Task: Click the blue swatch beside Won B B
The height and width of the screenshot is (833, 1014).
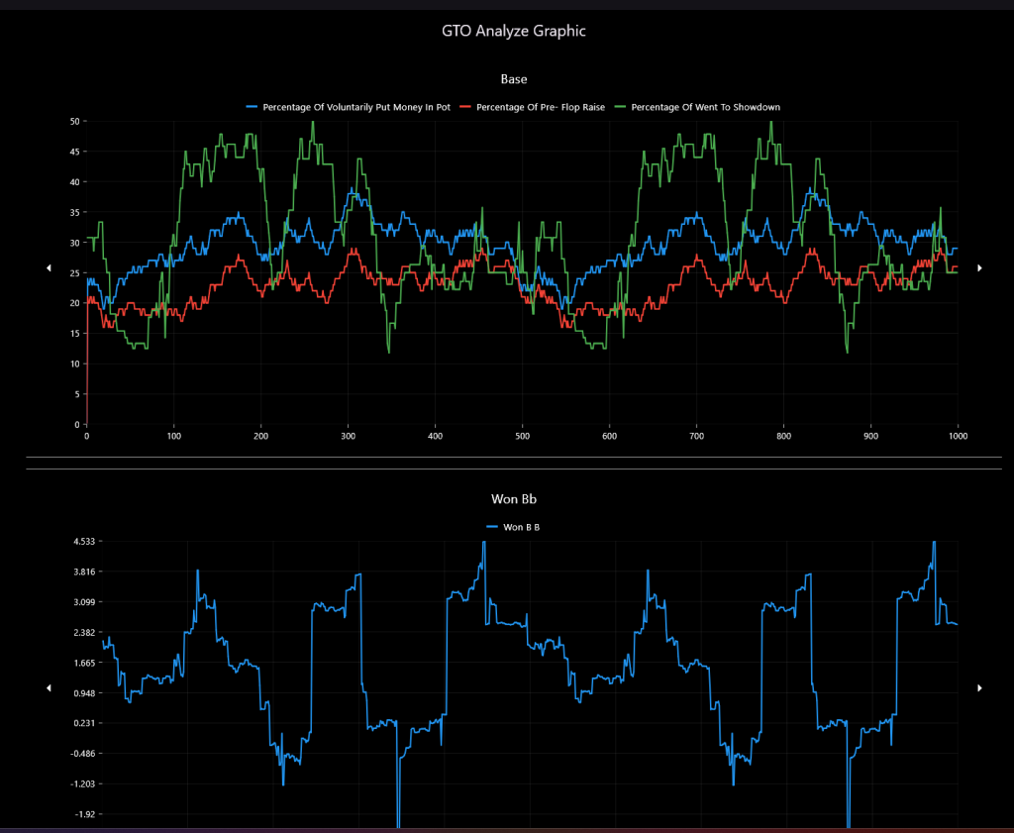Action: (493, 527)
